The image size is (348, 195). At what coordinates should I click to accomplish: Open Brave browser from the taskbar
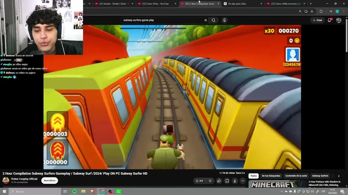(92, 191)
